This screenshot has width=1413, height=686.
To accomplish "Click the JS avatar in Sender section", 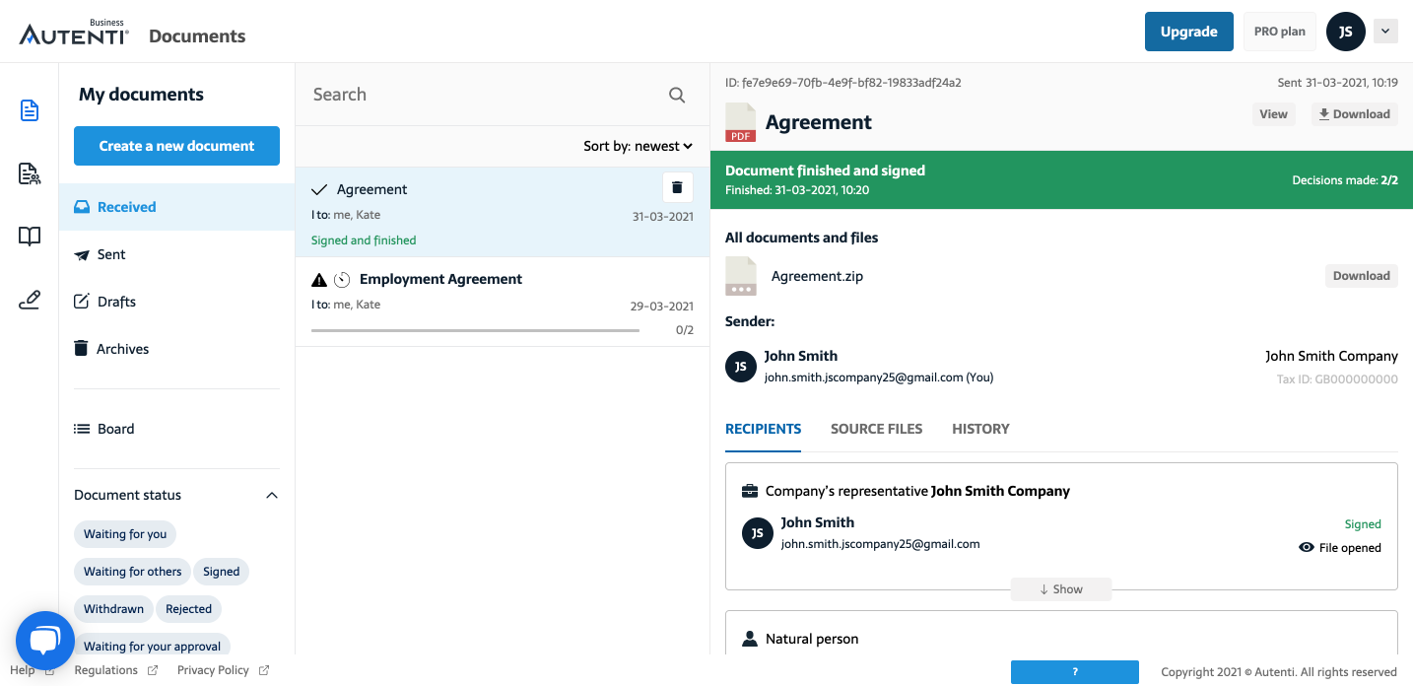I will [x=741, y=367].
